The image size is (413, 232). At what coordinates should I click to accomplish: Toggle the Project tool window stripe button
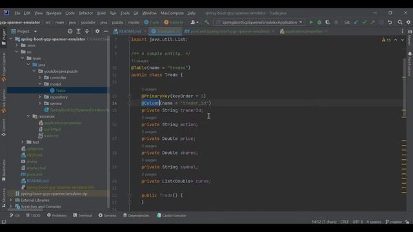coord(4,37)
